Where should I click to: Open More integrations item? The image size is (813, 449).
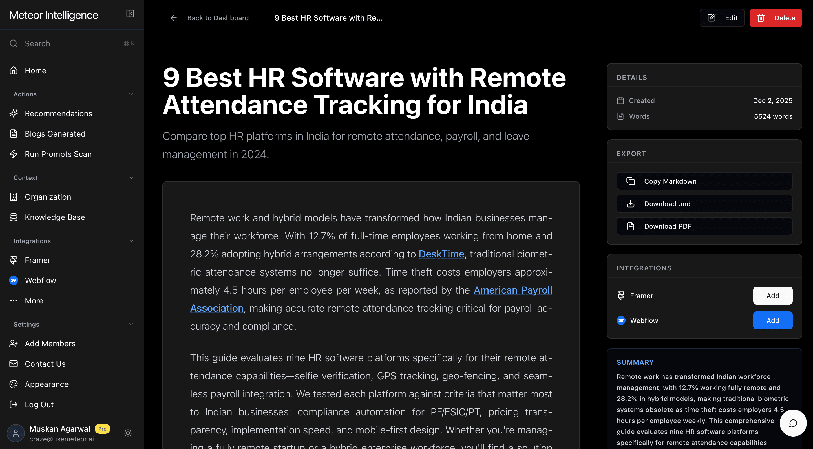pos(34,301)
